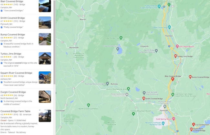Image resolution: width=210 pixels, height=135 pixels.
Task: Open Turkey Jims Bridge photo thumbnail
Action: pyautogui.click(x=45, y=58)
